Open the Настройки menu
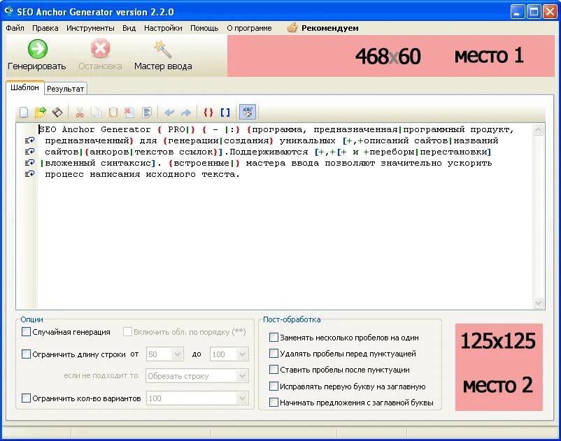The height and width of the screenshot is (441, 561). [x=163, y=28]
